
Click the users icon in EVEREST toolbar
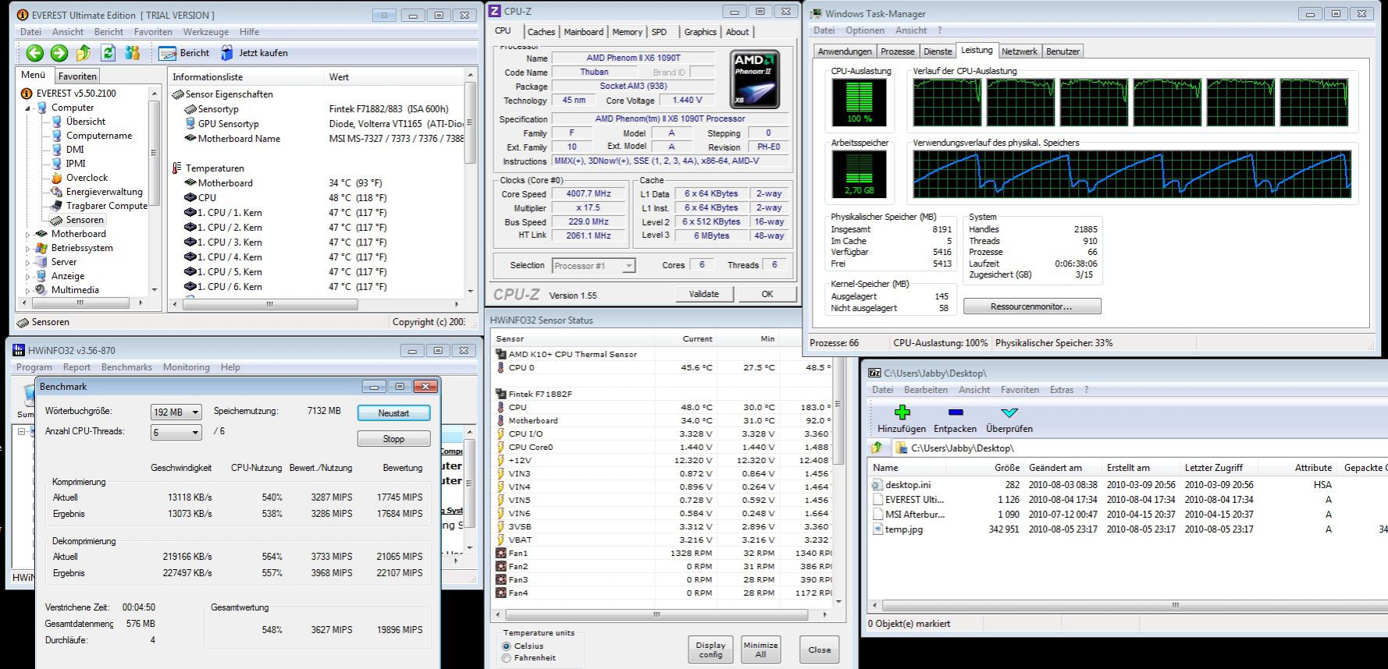pos(132,53)
